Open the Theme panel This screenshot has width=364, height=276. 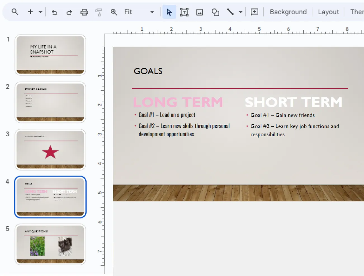coord(357,12)
